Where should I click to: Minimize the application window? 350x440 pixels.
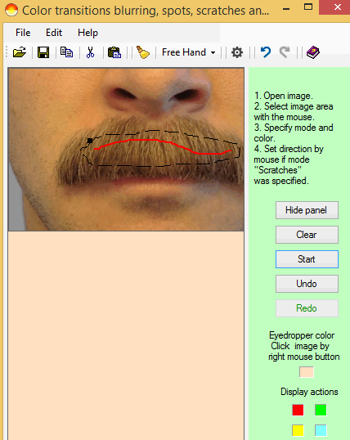[286, 9]
